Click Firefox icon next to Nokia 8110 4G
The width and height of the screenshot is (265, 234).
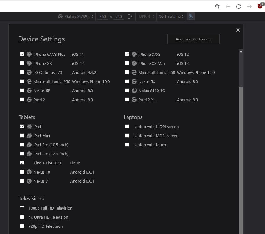[x=134, y=91]
